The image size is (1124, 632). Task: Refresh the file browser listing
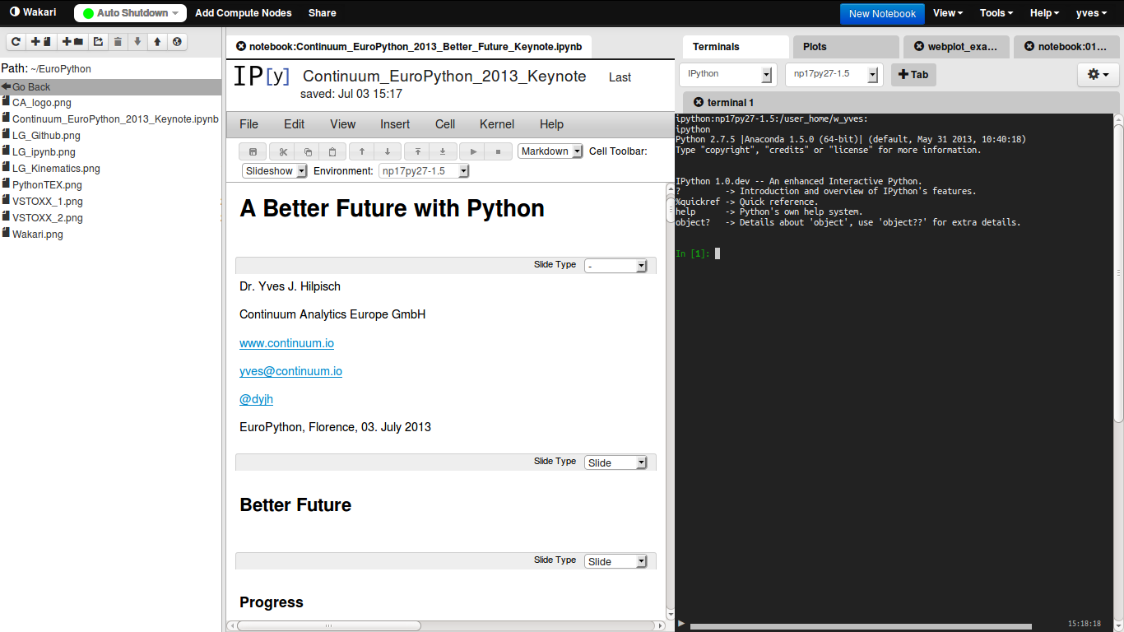click(16, 41)
